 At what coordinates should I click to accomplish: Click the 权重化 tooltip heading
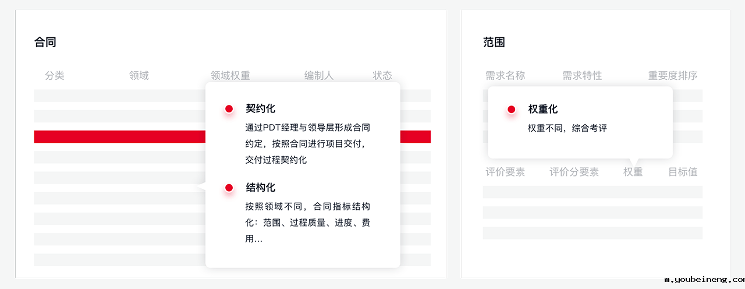(x=543, y=110)
